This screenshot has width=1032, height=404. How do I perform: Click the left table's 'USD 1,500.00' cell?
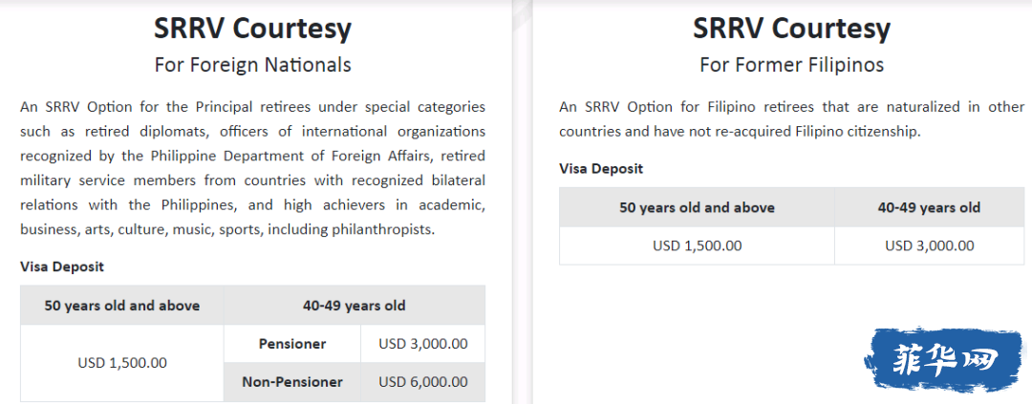[x=122, y=363]
